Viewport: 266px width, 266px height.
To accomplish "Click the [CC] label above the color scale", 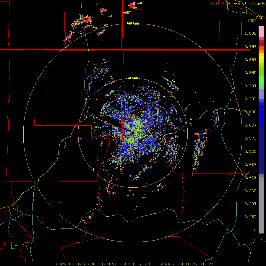I will 252,20.
